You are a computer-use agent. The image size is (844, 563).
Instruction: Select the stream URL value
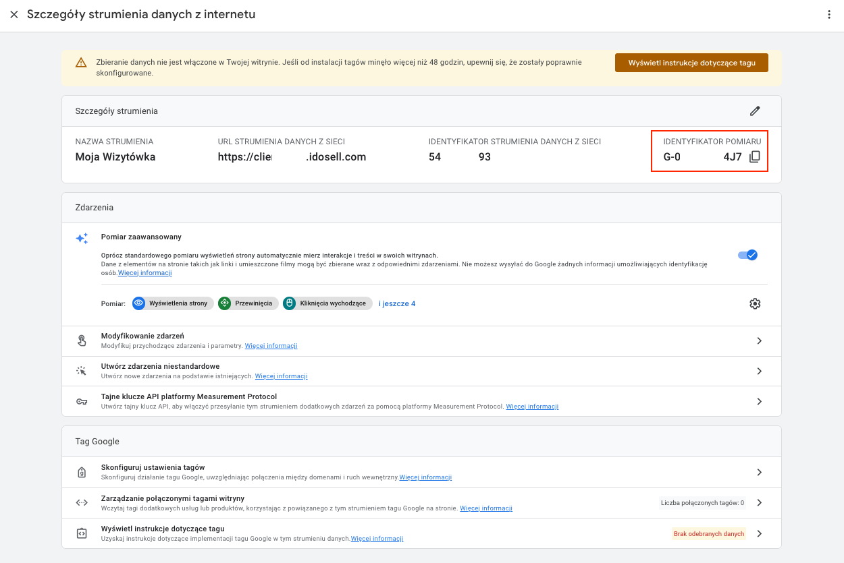(292, 156)
